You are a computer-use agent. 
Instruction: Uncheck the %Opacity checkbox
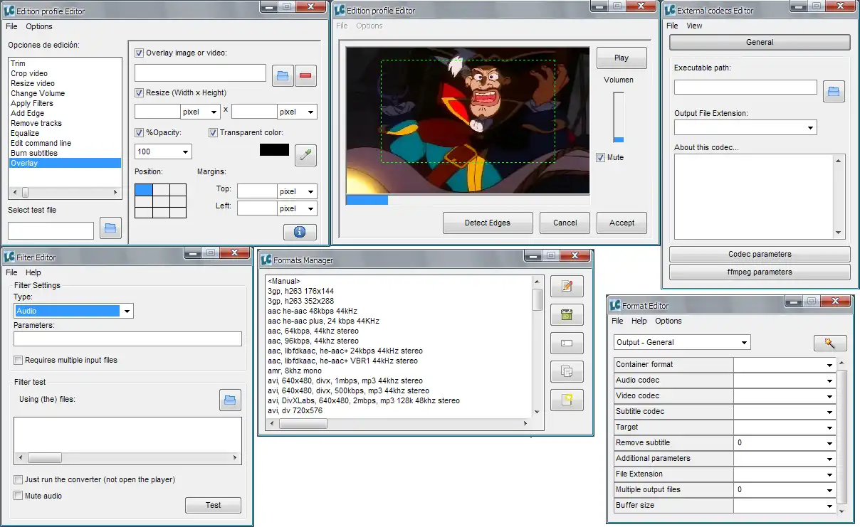pyautogui.click(x=140, y=132)
